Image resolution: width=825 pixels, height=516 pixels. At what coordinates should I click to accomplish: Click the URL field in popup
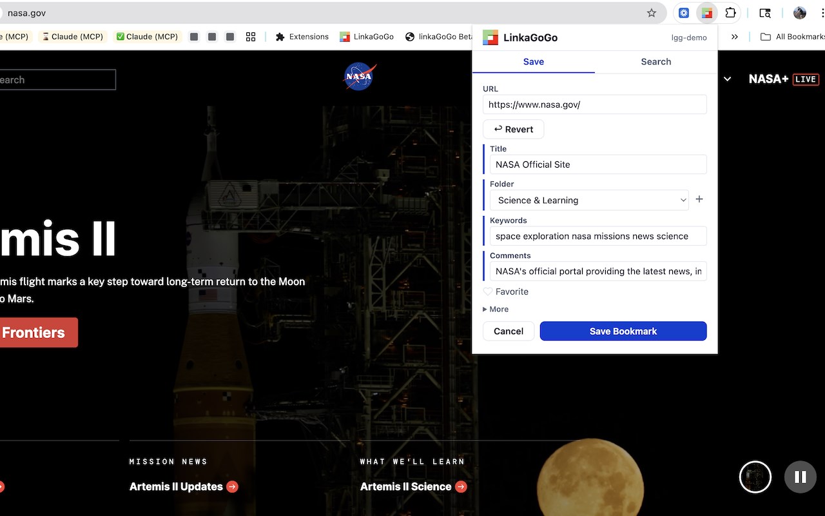tap(595, 104)
